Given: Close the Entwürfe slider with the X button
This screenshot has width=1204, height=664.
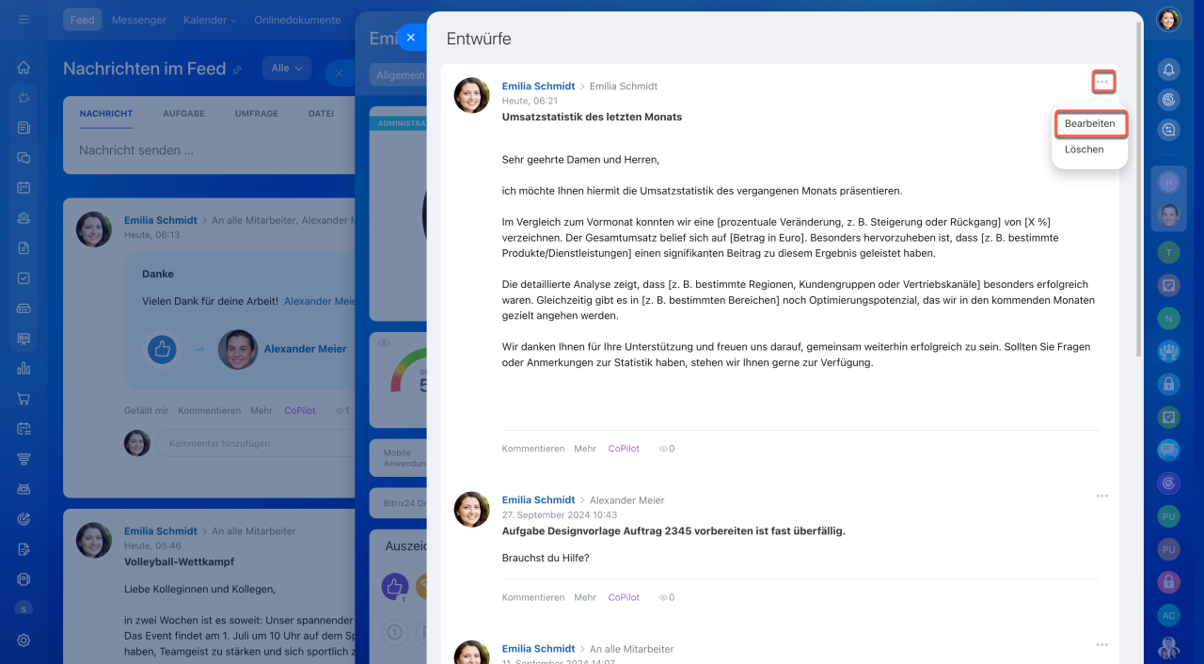Looking at the screenshot, I should pos(411,37).
